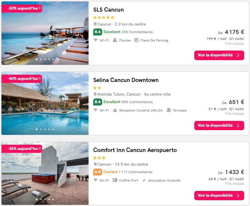250x206 pixels.
Task: Open Comfort Inn Cancun Aeropuerto title
Action: pyautogui.click(x=135, y=150)
